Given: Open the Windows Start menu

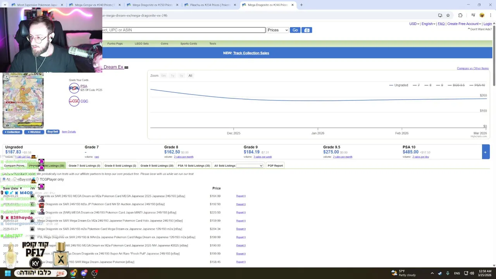Looking at the screenshot, I should [7, 273].
